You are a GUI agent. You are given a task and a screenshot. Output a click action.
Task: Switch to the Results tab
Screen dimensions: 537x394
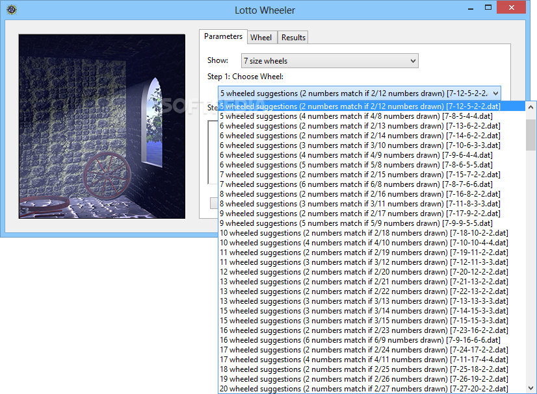click(x=293, y=38)
